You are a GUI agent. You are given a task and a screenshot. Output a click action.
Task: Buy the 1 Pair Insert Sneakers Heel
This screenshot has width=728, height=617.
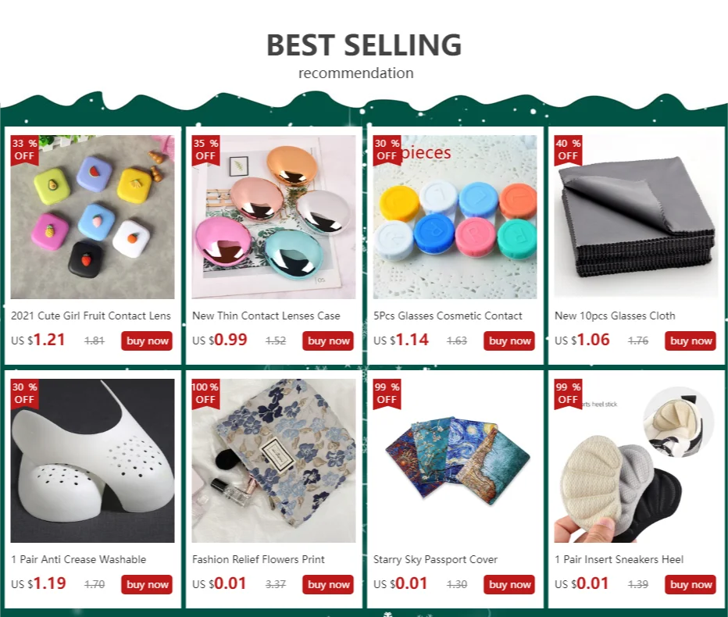point(691,584)
